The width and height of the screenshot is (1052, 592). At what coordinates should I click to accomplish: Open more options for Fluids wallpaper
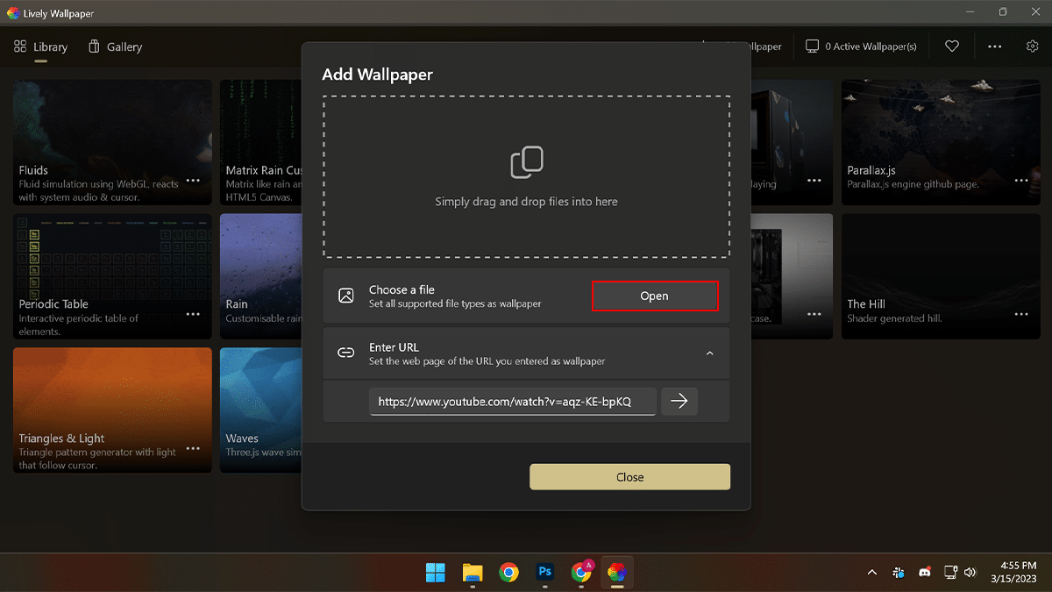coord(193,181)
